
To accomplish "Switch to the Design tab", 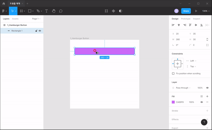I will pos(175,19).
